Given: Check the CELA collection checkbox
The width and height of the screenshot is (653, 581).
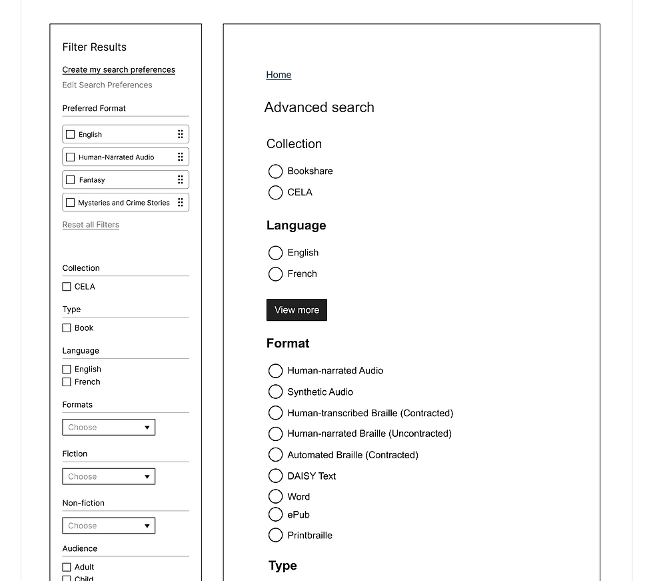Looking at the screenshot, I should coord(67,286).
